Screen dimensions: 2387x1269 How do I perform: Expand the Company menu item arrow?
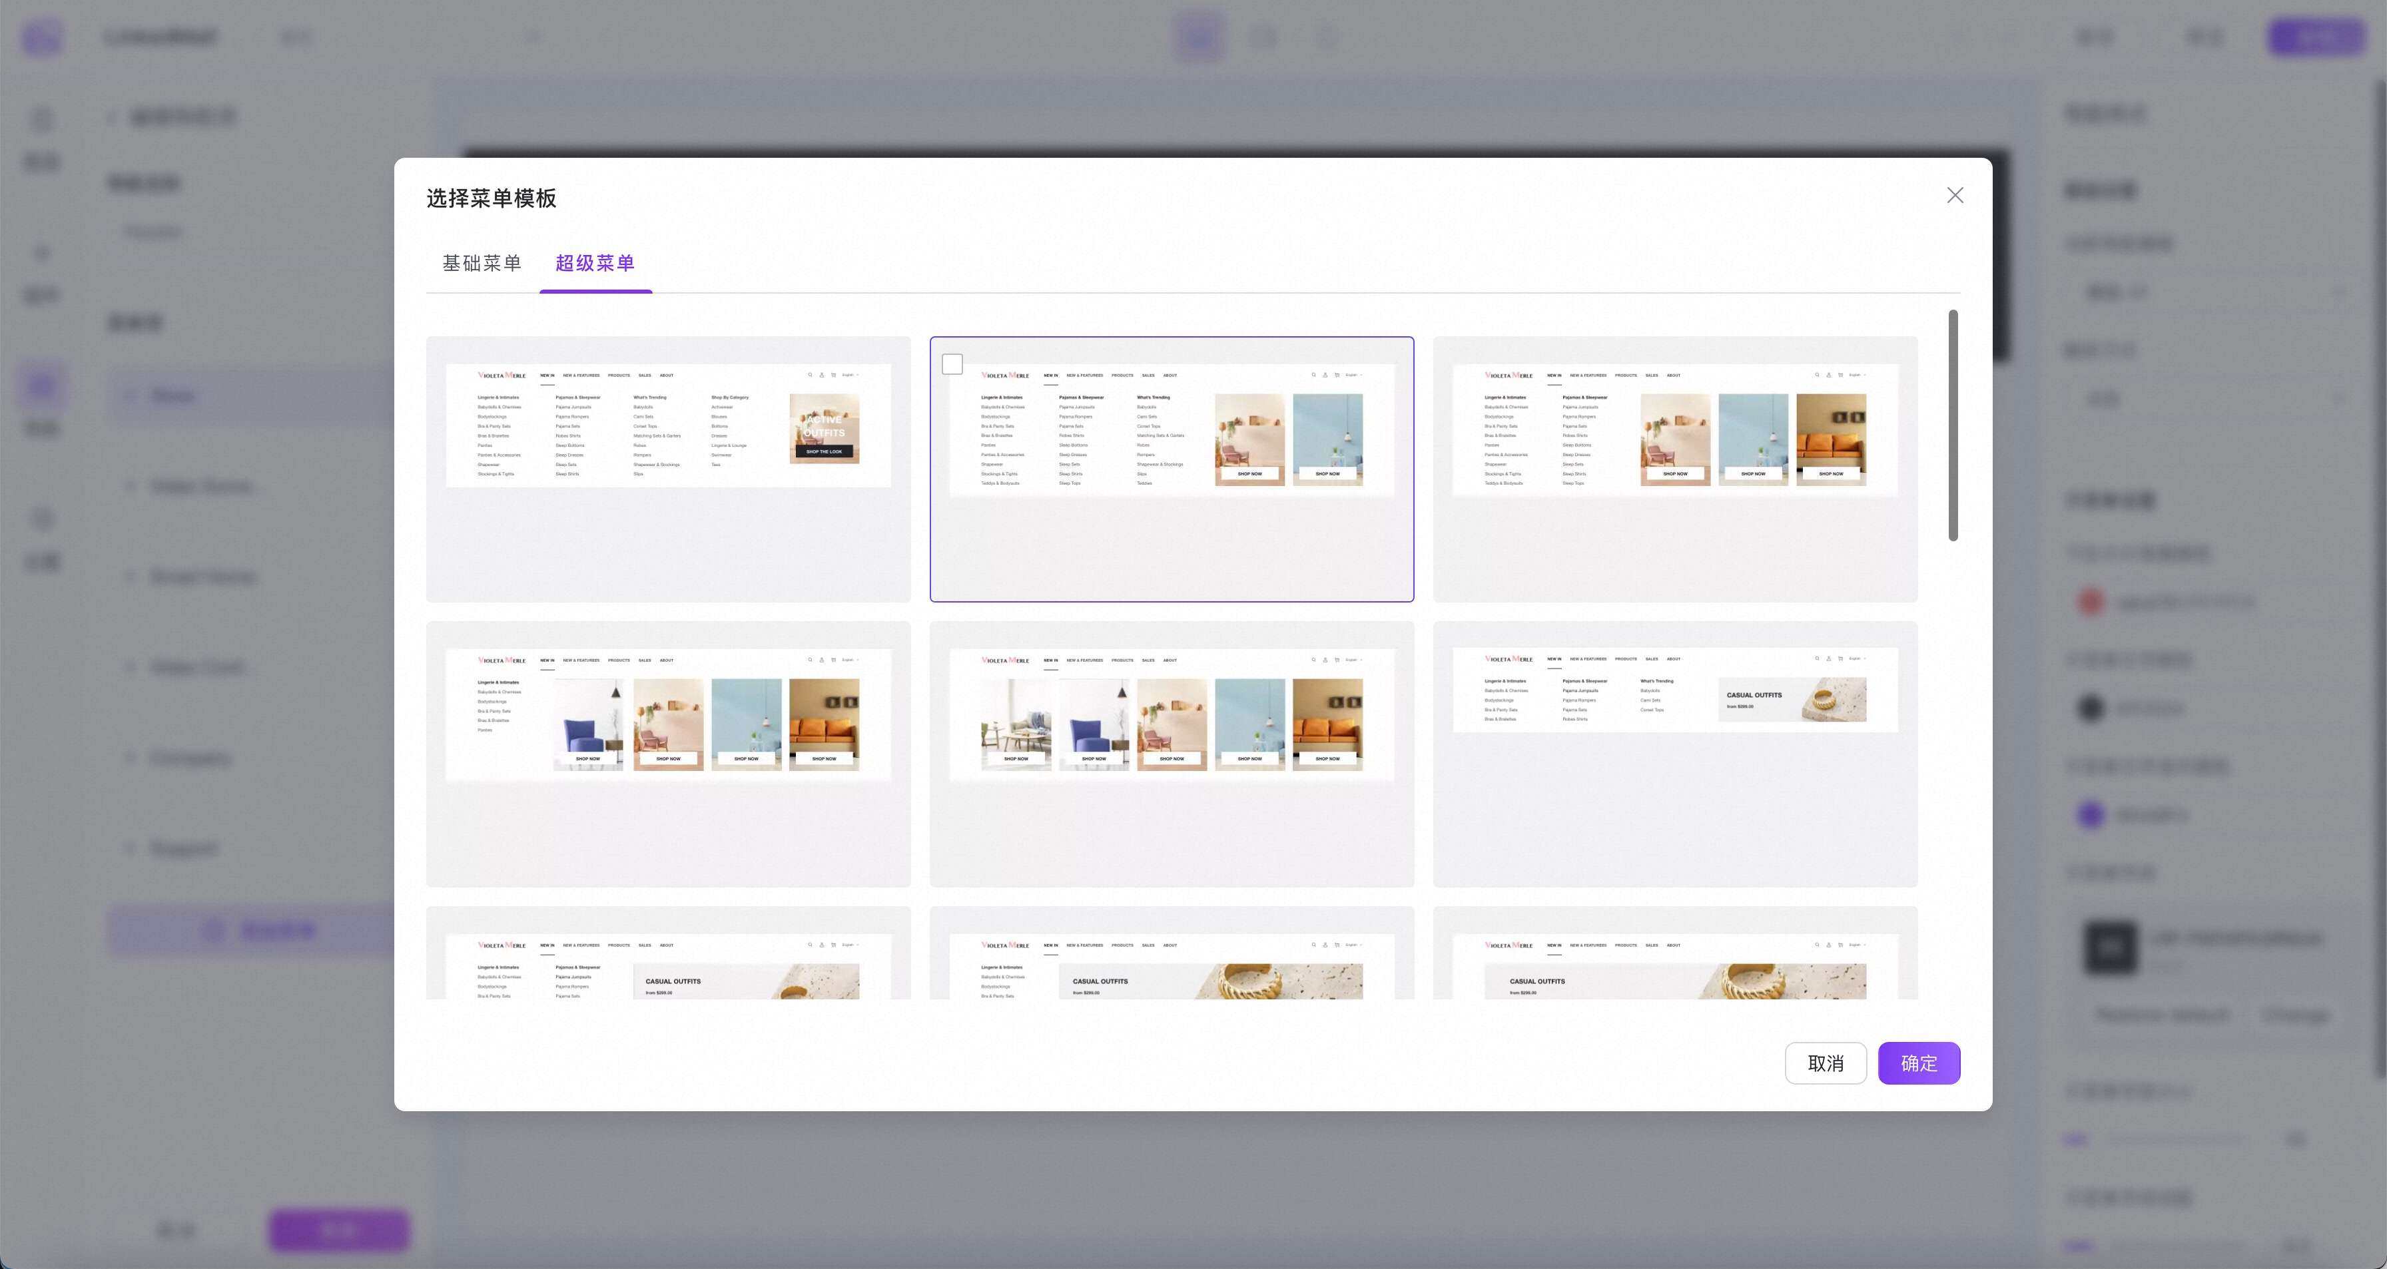click(130, 758)
